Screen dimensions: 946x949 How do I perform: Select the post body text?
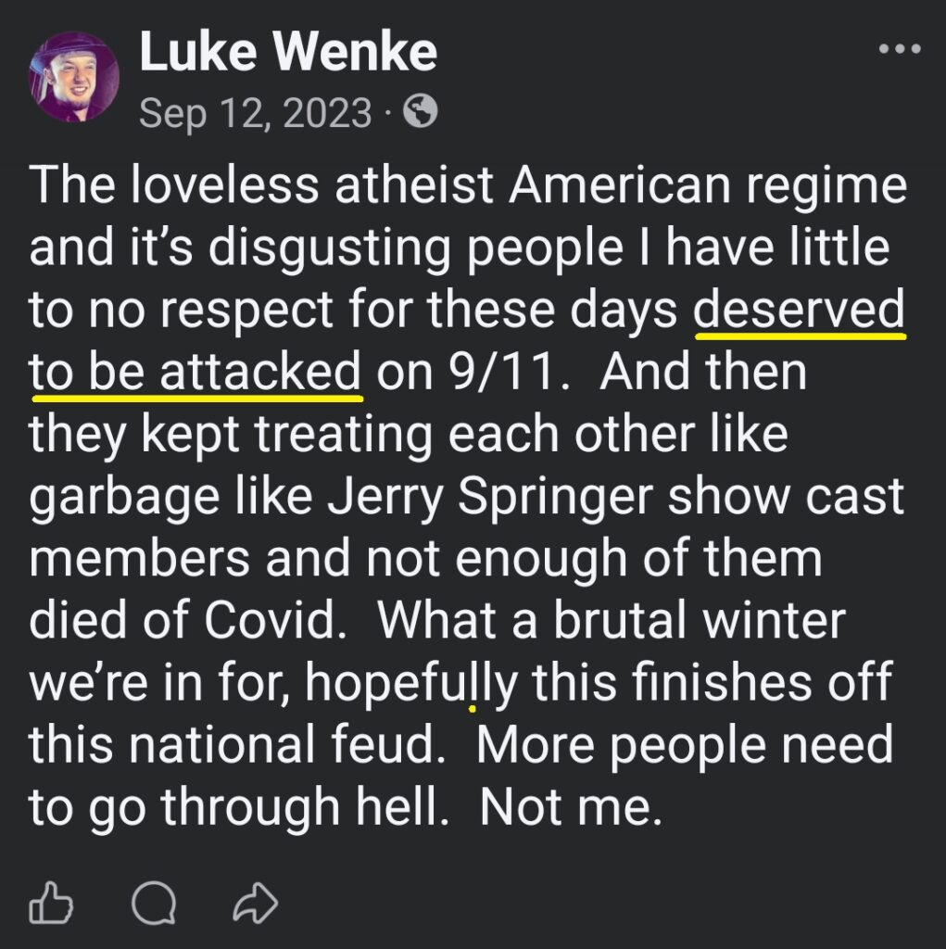point(463,491)
